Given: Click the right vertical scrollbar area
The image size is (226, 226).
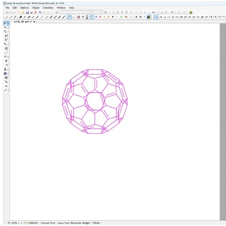Looking at the screenshot, I should pyautogui.click(x=223, y=122).
